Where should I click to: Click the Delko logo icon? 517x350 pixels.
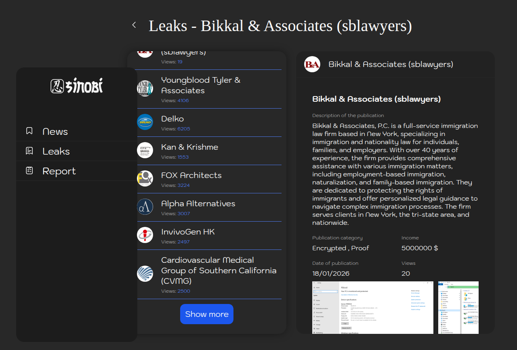click(x=145, y=122)
